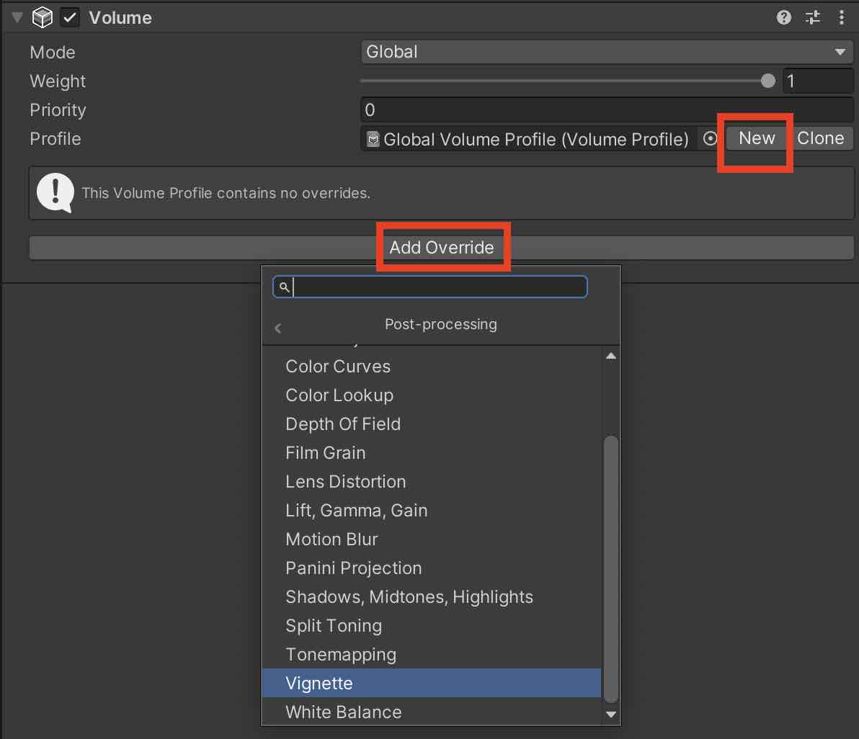
Task: Click the Volume Profile asset icon
Action: pos(373,139)
